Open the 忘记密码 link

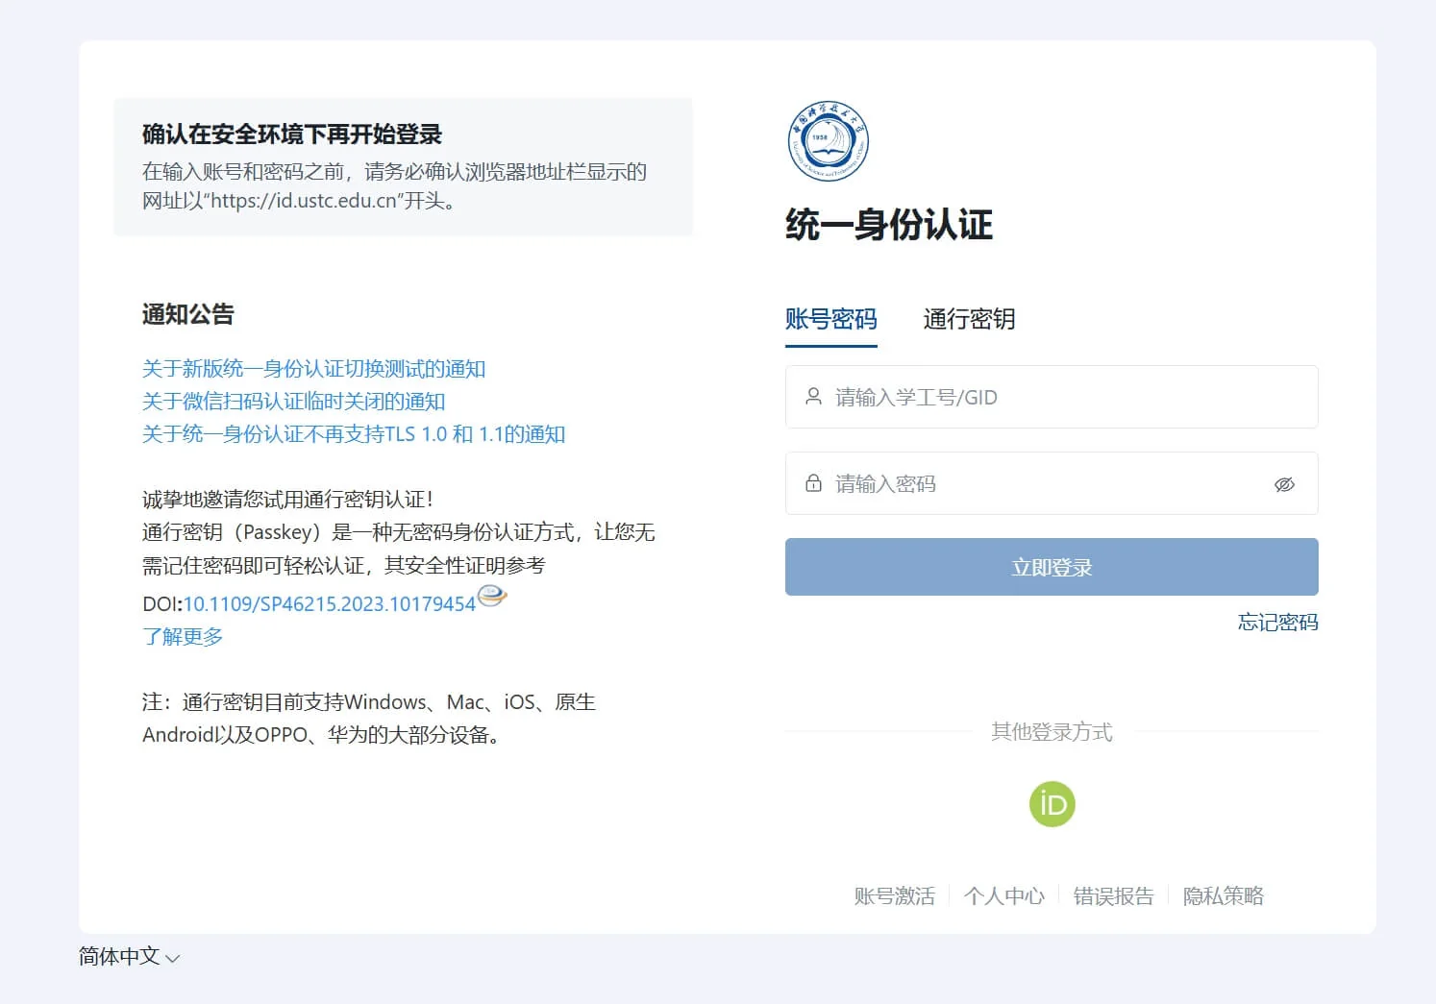point(1277,623)
